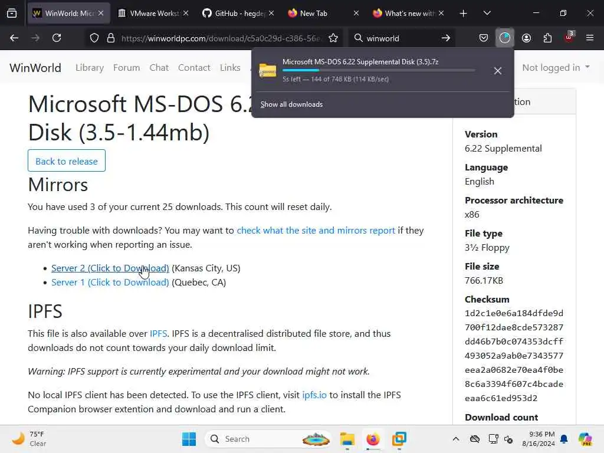
Task: Go back using the browser Back arrow
Action: click(x=14, y=38)
